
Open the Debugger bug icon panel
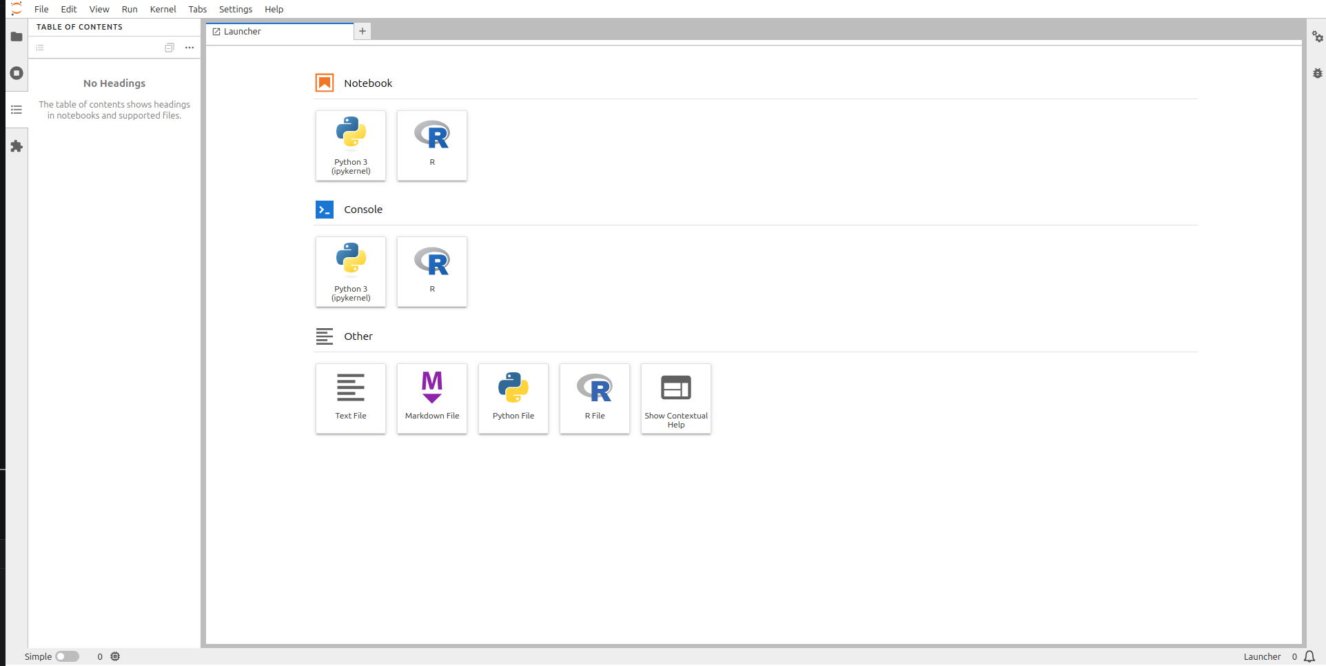coord(1317,73)
